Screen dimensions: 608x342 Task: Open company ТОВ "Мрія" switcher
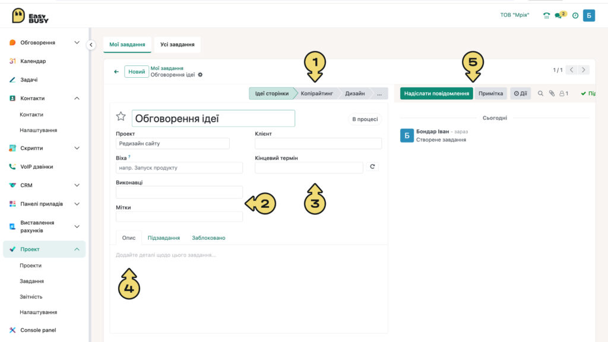[x=515, y=15]
